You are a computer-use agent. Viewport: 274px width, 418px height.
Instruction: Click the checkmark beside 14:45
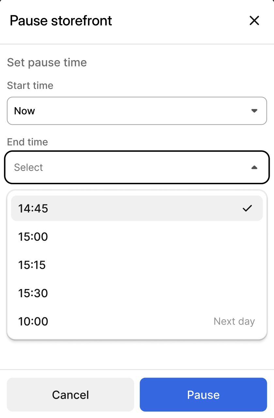(x=247, y=208)
